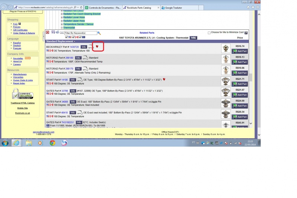The width and height of the screenshot is (297, 198).
Task: Click the Filter By Keyword input
Action: coord(81,33)
